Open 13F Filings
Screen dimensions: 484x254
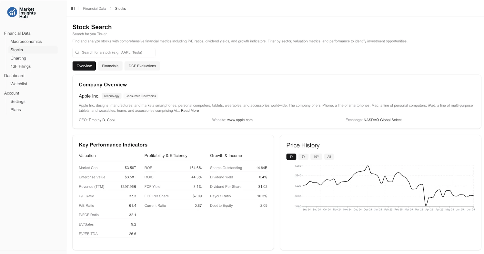[x=20, y=66]
